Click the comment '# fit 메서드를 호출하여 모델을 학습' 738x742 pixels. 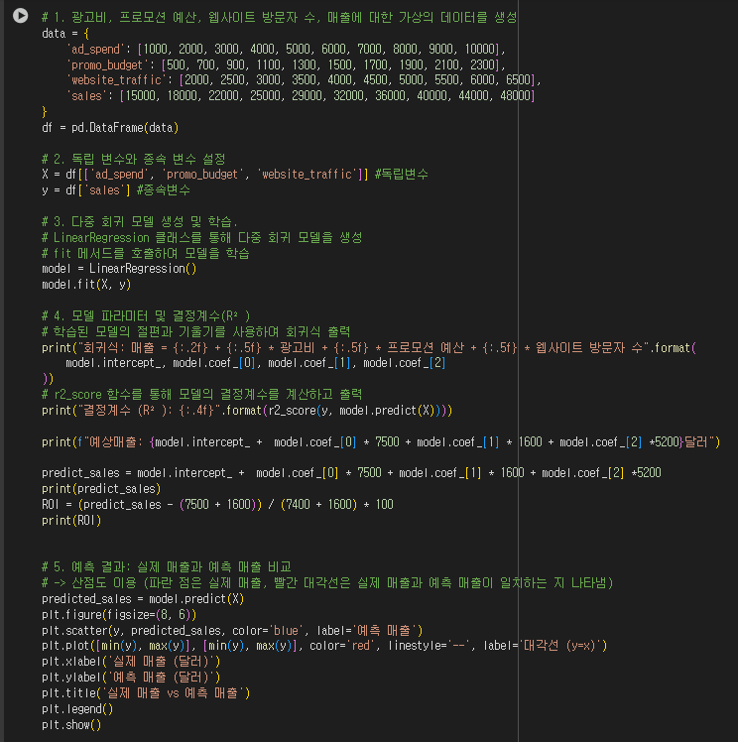(x=146, y=254)
